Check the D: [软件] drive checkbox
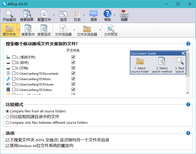196x154 pixels. tap(14, 63)
